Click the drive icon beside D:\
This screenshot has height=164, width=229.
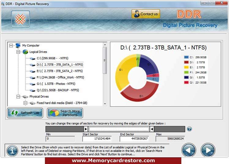click(x=32, y=65)
